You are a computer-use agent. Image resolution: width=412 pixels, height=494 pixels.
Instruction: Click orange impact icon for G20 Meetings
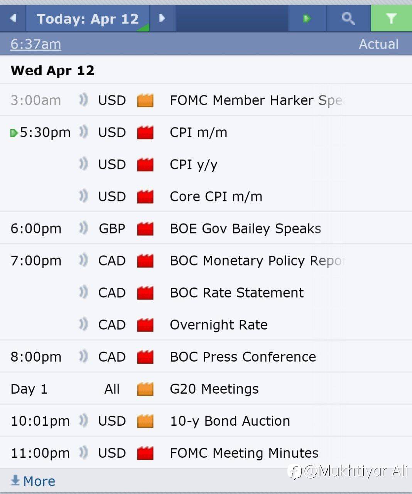click(145, 389)
